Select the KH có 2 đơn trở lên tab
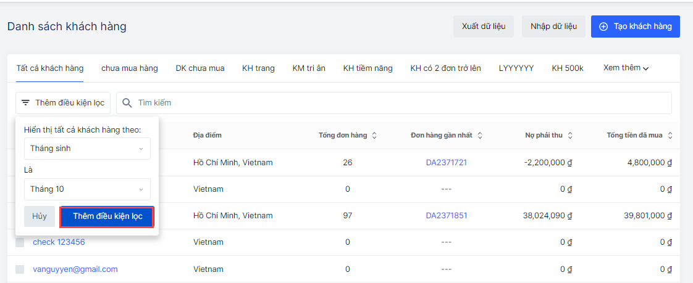 (445, 68)
